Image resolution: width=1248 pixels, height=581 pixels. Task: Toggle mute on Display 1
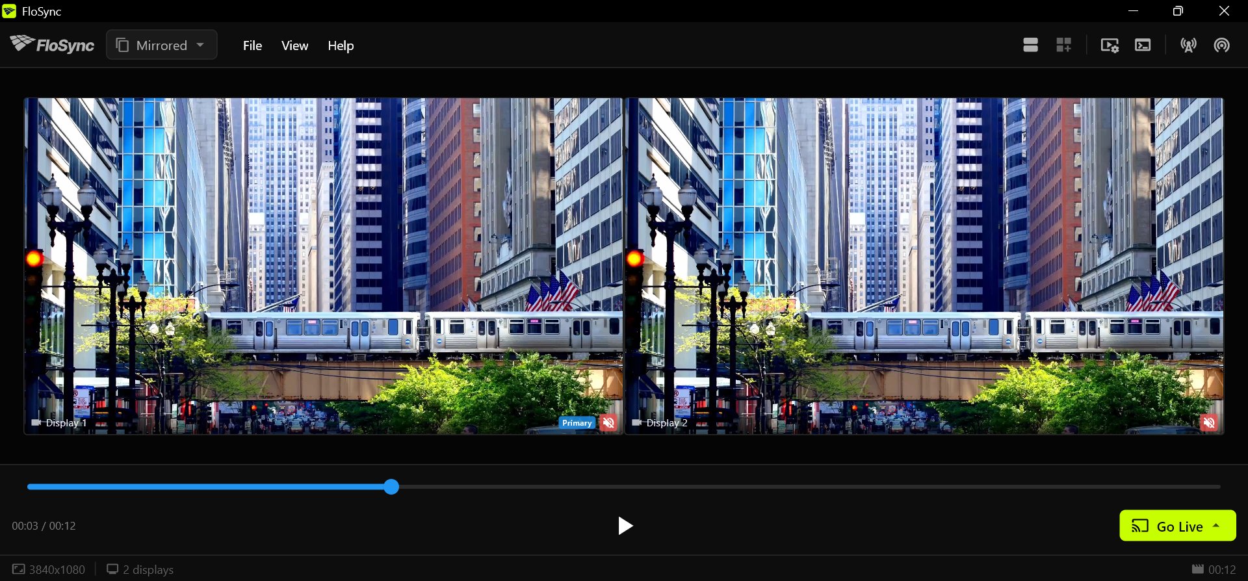pos(608,422)
